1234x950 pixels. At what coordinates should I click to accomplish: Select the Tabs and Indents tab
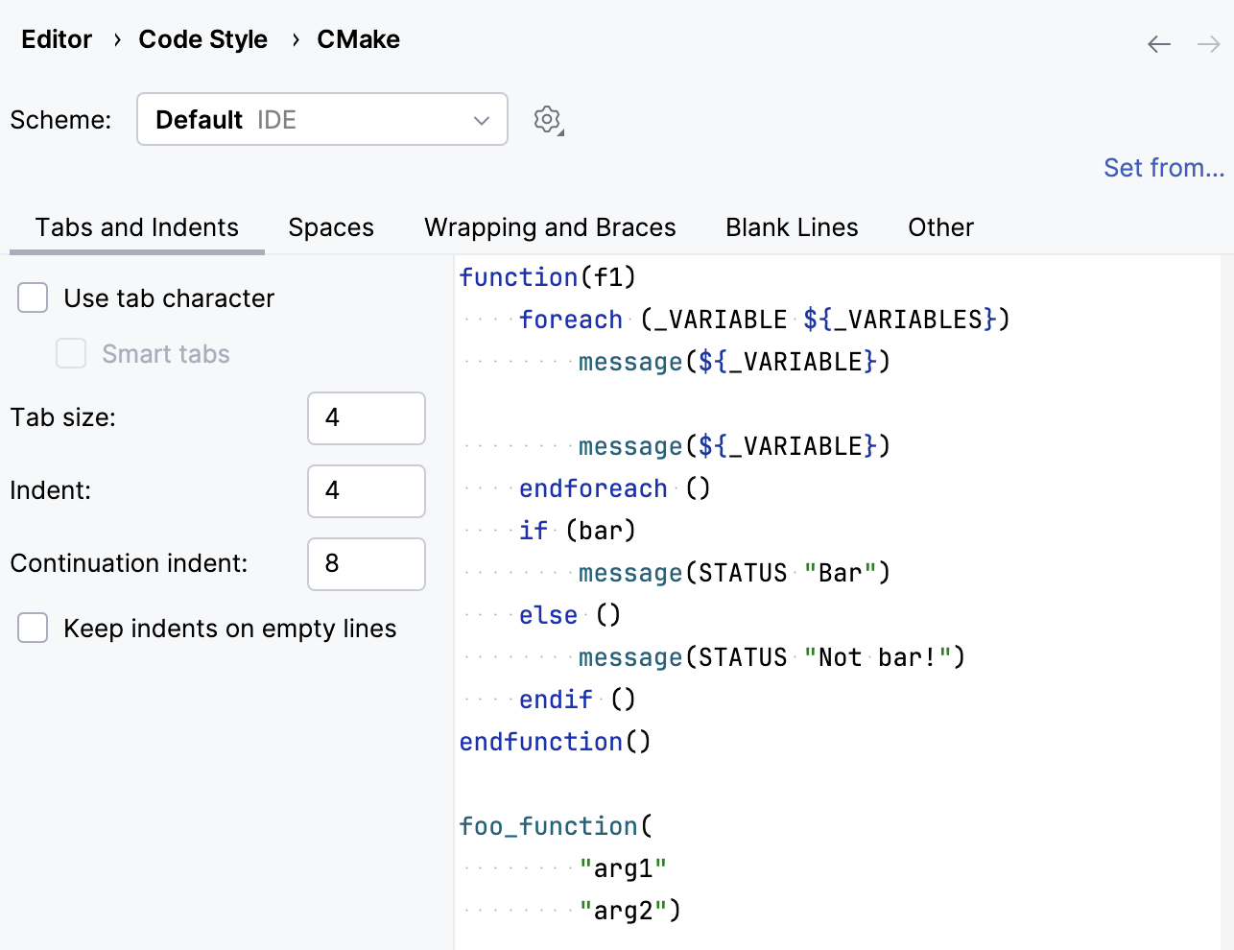136,227
